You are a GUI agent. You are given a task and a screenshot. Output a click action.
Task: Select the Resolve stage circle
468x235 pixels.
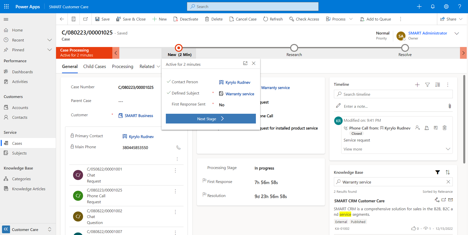pos(405,48)
